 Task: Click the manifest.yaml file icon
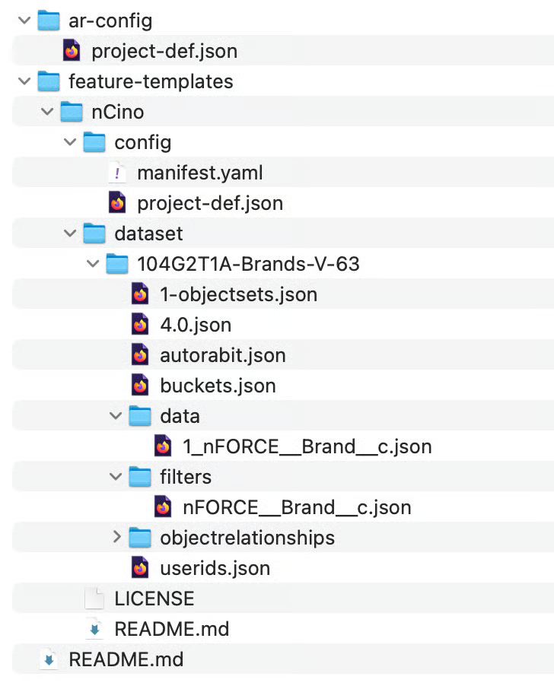(x=117, y=173)
